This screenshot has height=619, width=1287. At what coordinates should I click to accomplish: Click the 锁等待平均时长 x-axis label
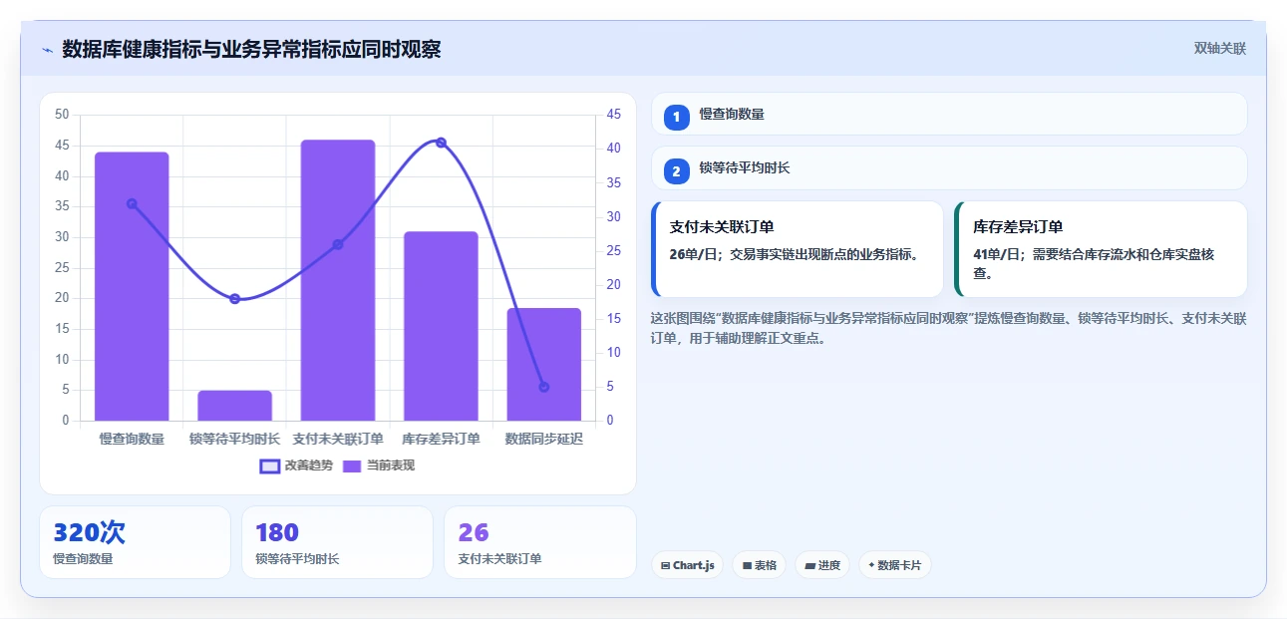(x=234, y=439)
